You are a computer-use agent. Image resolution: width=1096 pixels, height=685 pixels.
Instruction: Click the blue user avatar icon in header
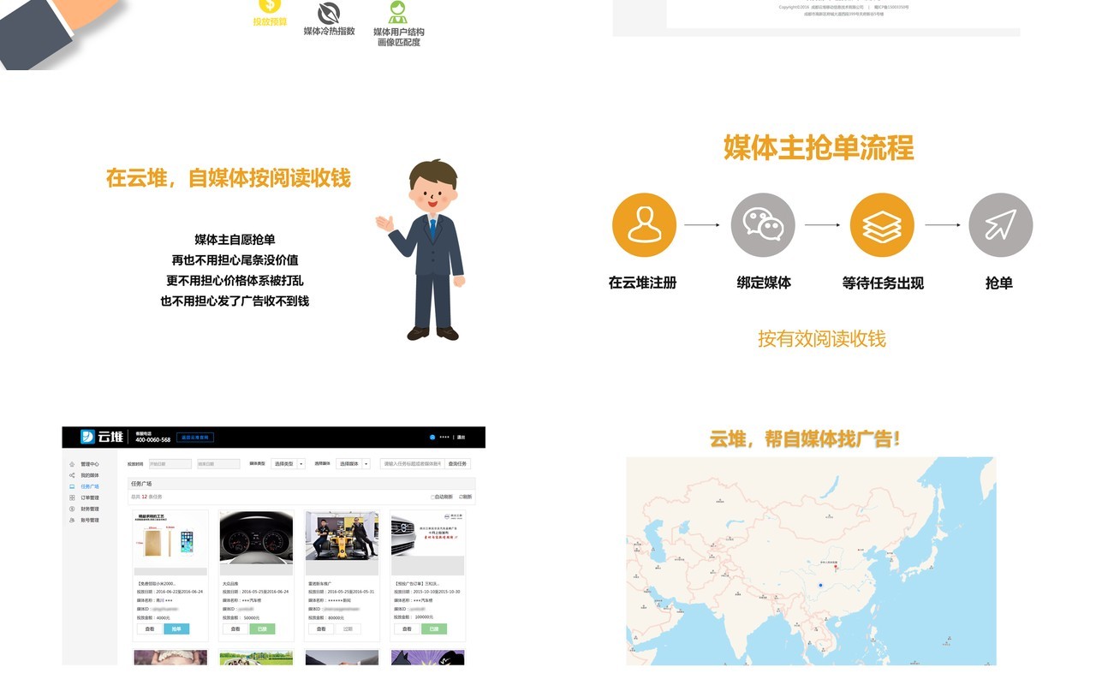click(432, 438)
